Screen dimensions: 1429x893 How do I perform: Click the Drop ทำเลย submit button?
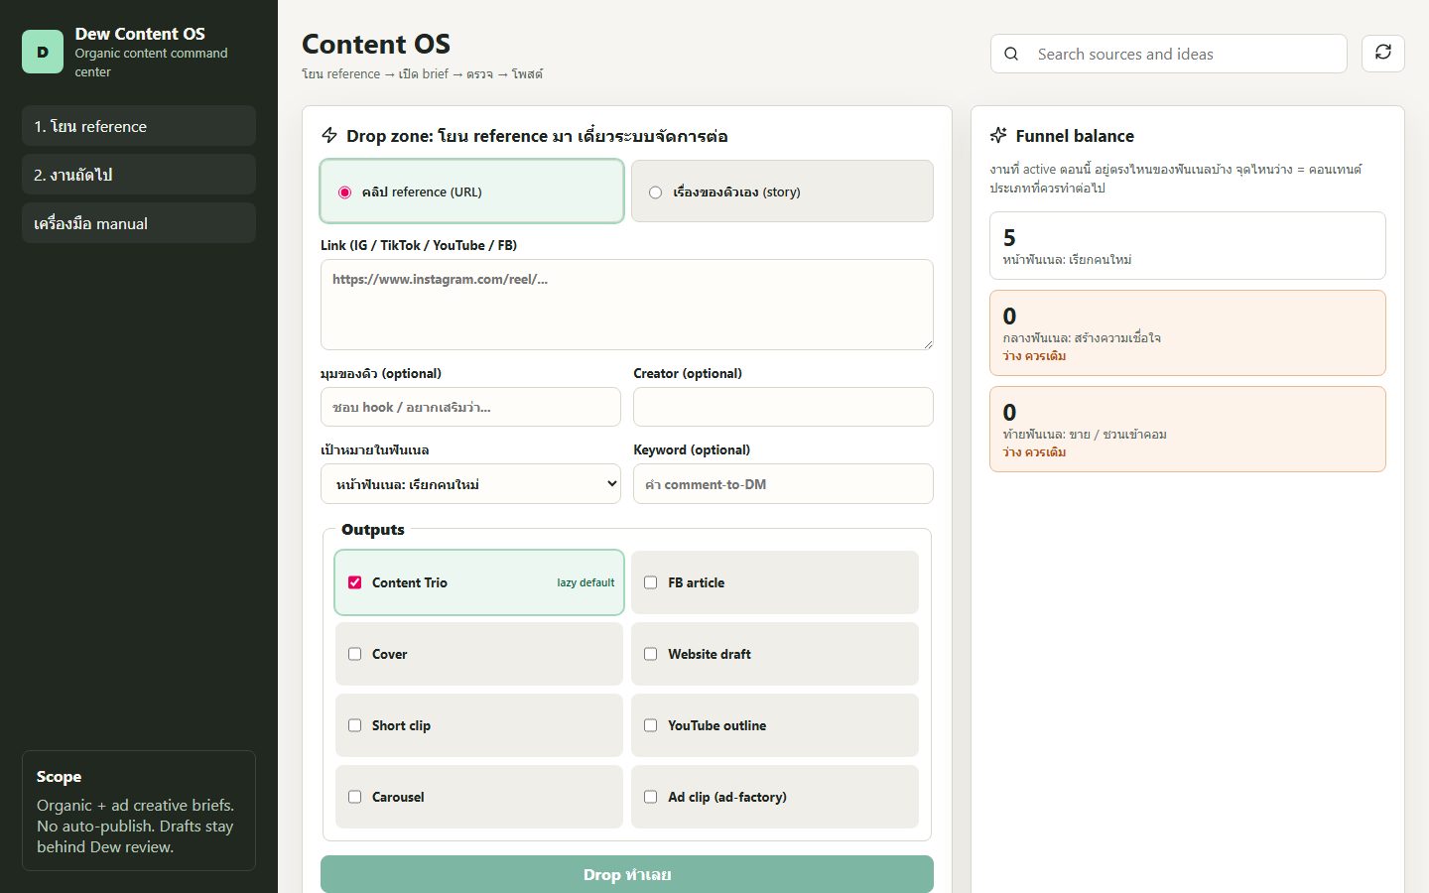(627, 874)
